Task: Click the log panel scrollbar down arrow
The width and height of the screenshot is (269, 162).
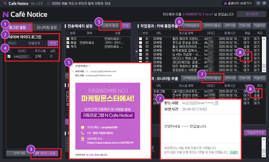Action: pyautogui.click(x=264, y=155)
